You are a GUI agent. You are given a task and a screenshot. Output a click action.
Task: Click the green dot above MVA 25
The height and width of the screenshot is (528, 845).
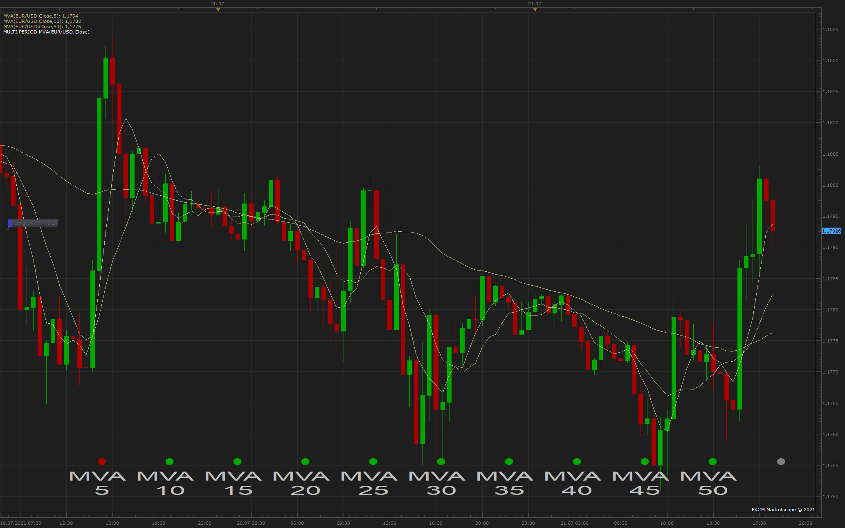(373, 461)
